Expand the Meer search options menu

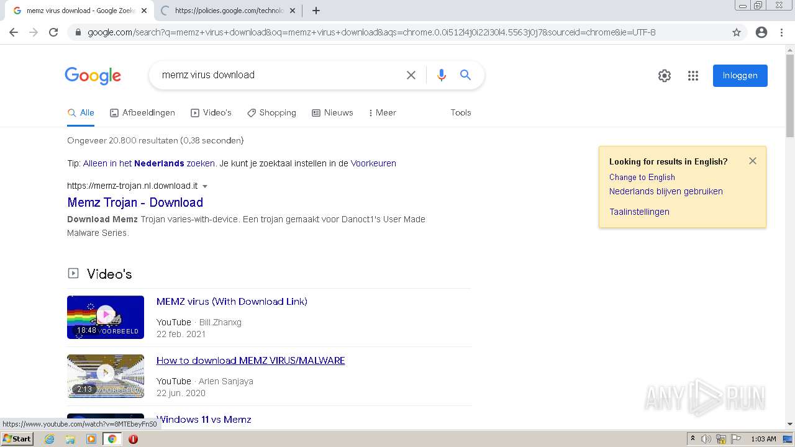point(382,112)
